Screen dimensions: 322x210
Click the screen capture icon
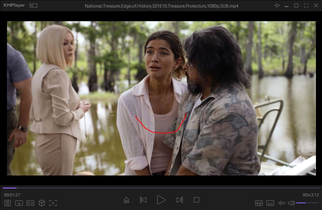(x=53, y=203)
